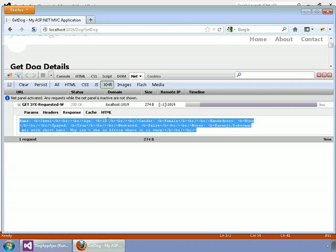
Task: Open the URL history dropdown arrow
Action: coord(214,29)
